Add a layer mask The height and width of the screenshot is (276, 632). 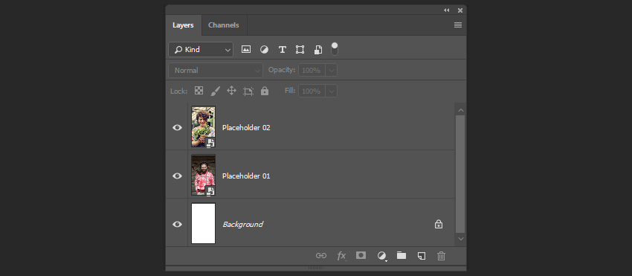361,255
